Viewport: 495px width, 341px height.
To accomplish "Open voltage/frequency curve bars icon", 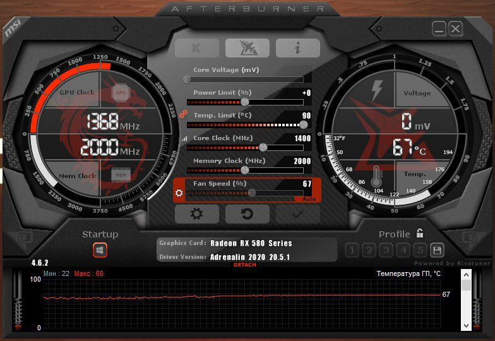I will point(184,138).
